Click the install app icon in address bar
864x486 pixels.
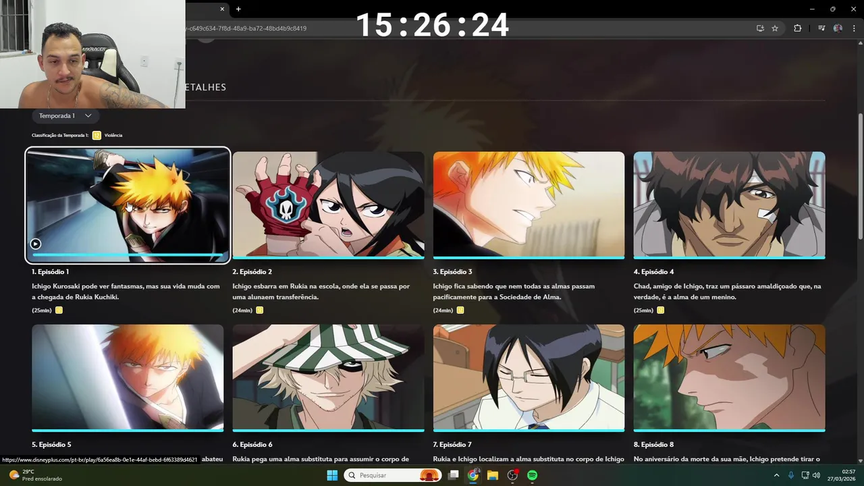click(760, 28)
